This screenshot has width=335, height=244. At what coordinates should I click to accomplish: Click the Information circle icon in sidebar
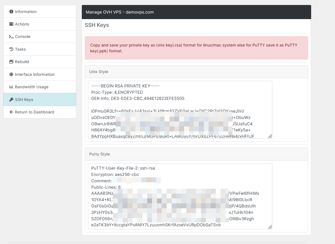(11, 12)
